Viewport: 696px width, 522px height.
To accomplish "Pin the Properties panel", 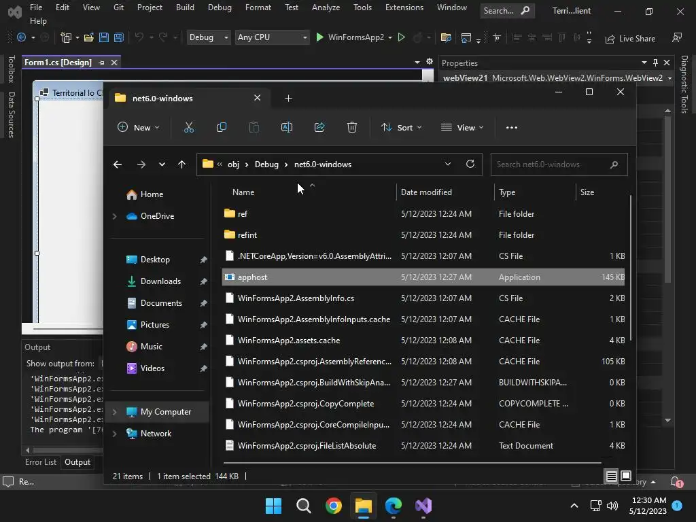I will 656,63.
